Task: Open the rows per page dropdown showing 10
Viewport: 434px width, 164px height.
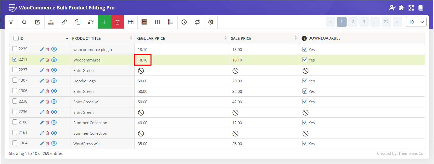Action: point(416,22)
